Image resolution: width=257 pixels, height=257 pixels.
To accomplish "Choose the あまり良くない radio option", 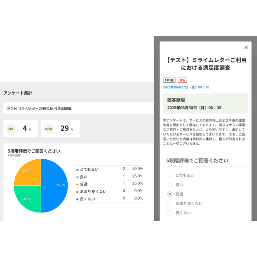I will tap(170, 203).
